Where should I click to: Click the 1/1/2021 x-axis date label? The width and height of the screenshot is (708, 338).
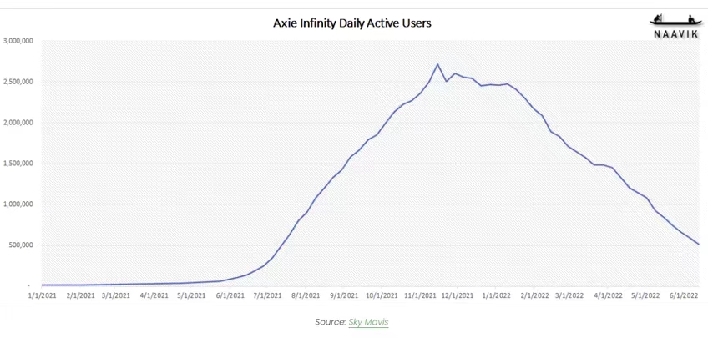click(x=42, y=295)
